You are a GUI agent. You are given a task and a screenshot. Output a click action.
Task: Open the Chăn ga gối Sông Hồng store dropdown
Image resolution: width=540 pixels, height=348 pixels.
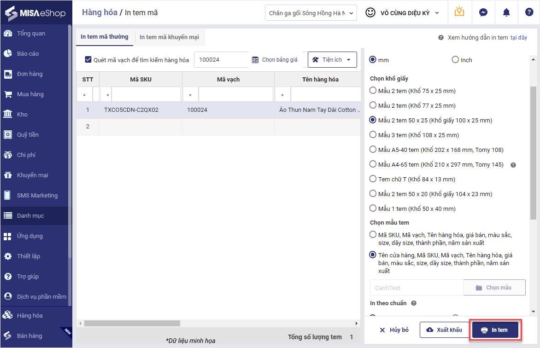pos(311,13)
